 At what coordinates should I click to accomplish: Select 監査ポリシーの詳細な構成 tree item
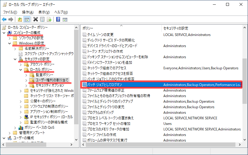point(49,122)
